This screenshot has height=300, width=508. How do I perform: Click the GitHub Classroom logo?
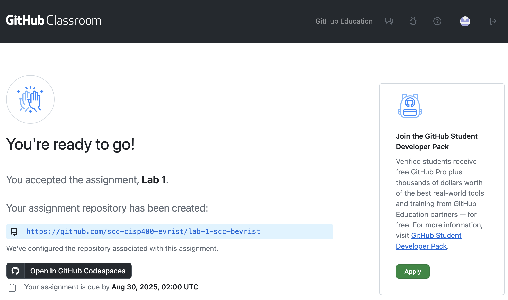[54, 21]
